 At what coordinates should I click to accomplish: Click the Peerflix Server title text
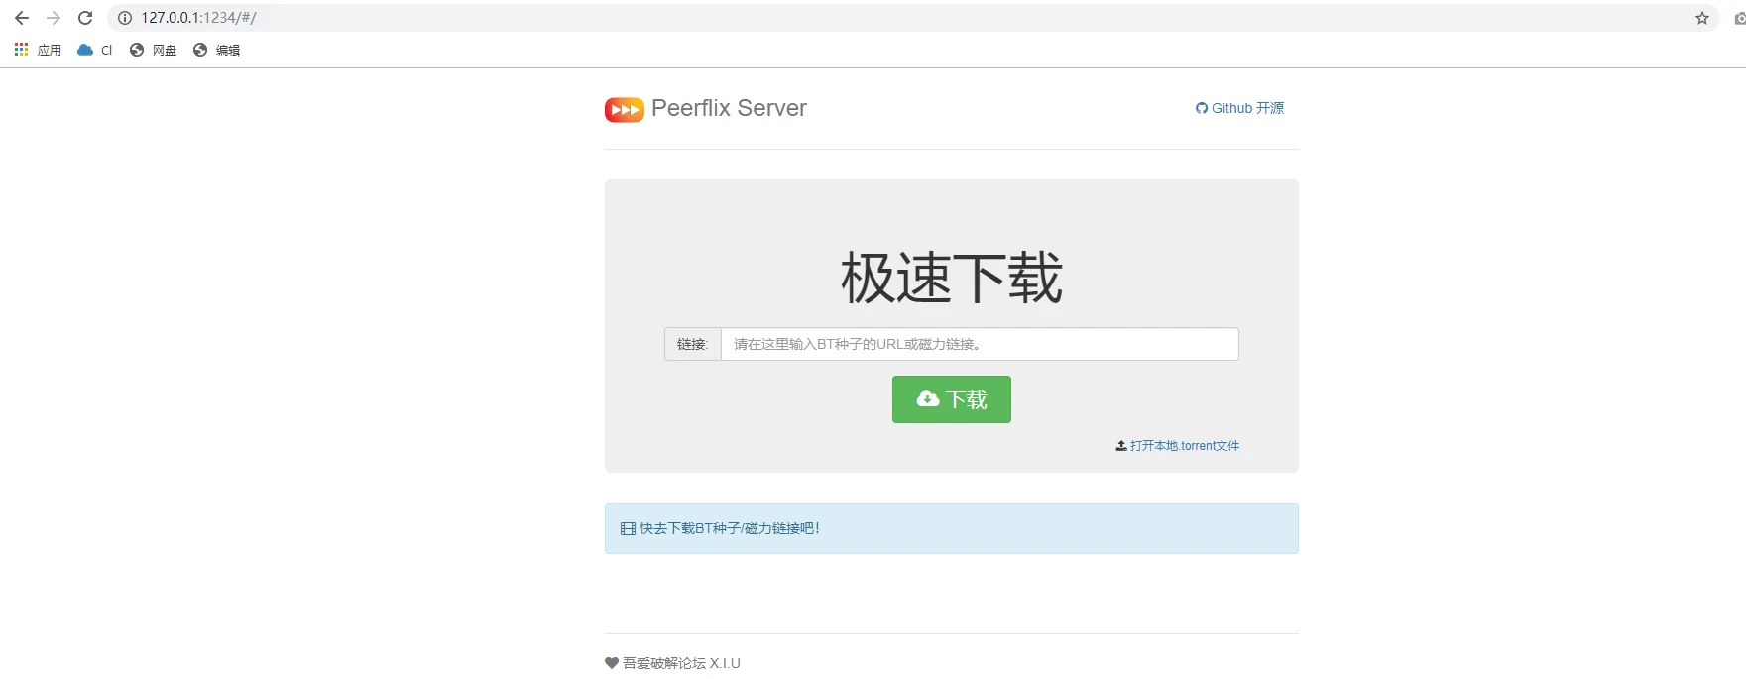(729, 108)
